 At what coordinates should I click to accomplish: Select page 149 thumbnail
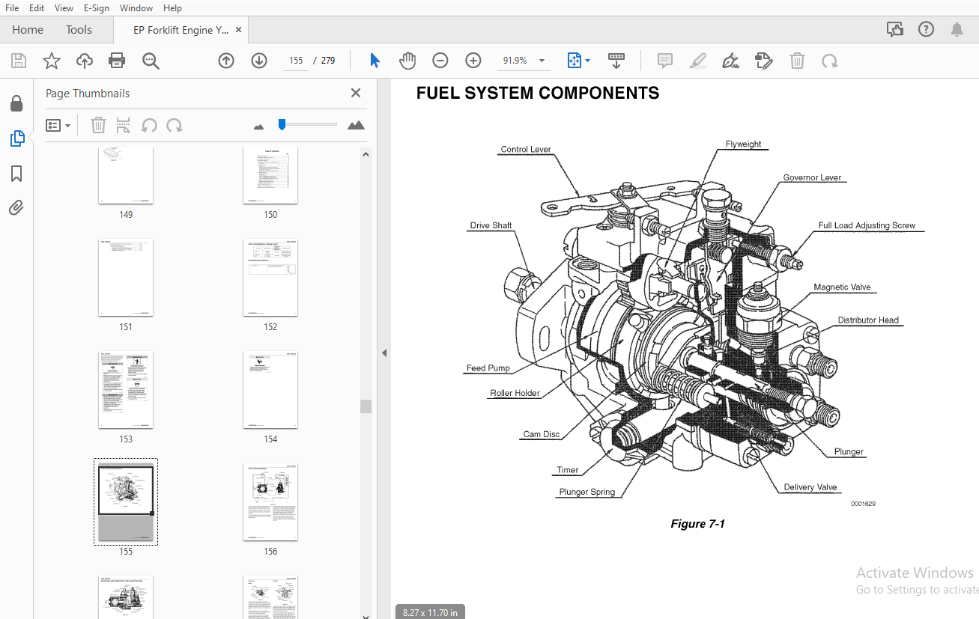(x=126, y=175)
